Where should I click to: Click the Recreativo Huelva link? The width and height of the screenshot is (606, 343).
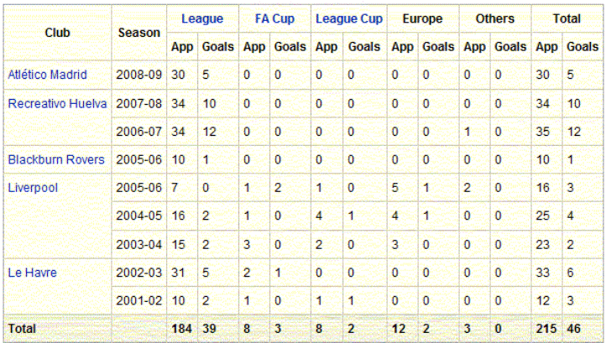tap(57, 104)
